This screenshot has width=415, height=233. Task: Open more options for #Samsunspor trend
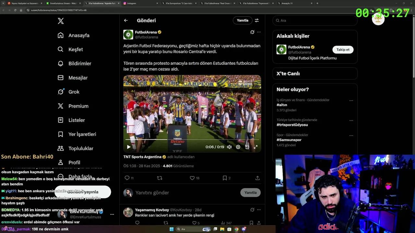pos(351,136)
